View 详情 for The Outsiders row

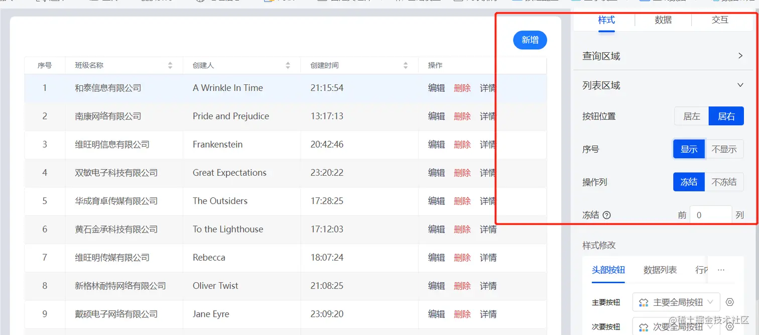point(487,201)
